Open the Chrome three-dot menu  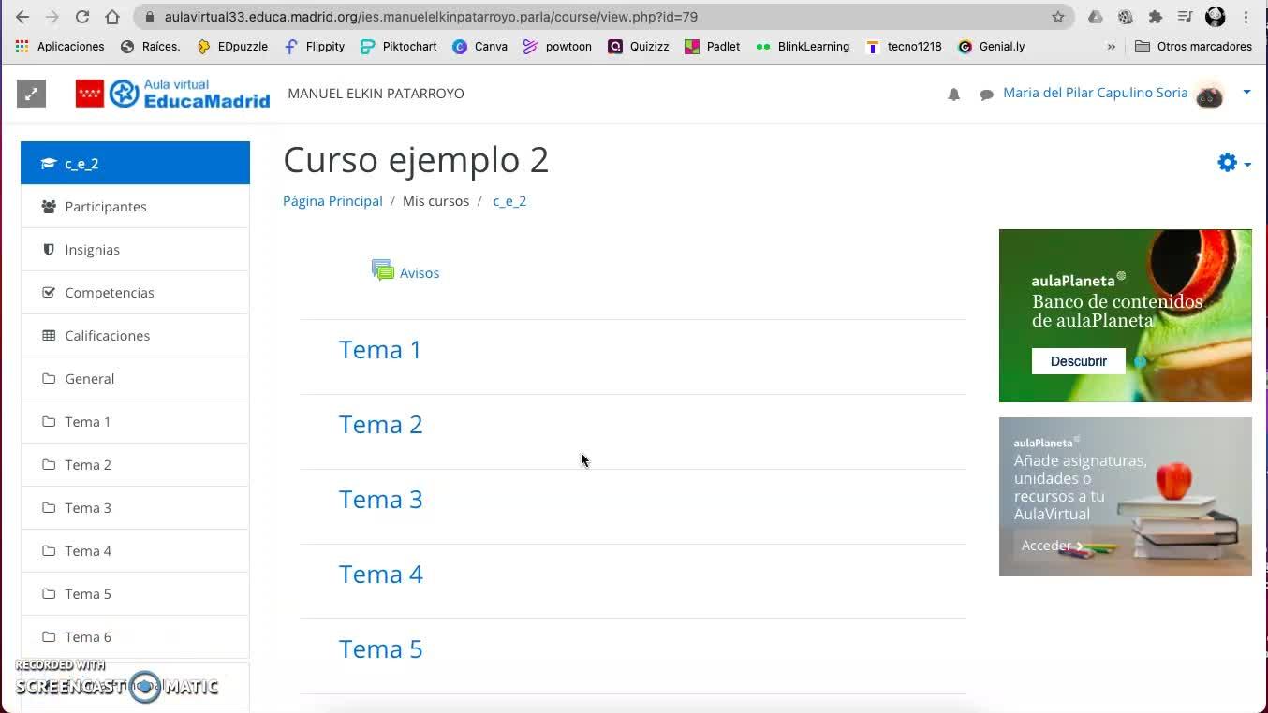coord(1246,17)
